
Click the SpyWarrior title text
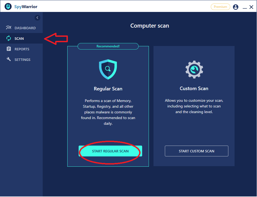[26, 7]
